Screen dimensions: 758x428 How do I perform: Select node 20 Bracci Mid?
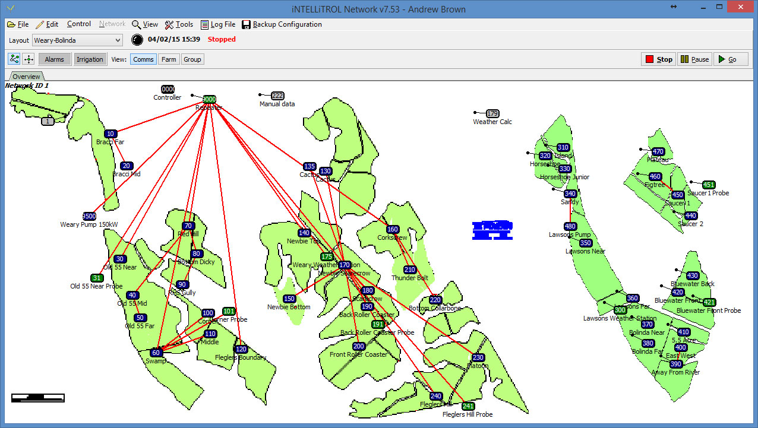pos(126,166)
